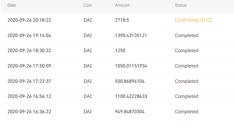Viewport: 234px width, 134px height.
Task: Click the Date column header
Action: click(x=12, y=5)
